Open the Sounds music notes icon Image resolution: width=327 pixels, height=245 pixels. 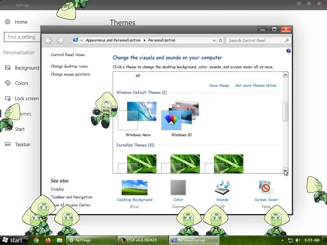(x=222, y=187)
